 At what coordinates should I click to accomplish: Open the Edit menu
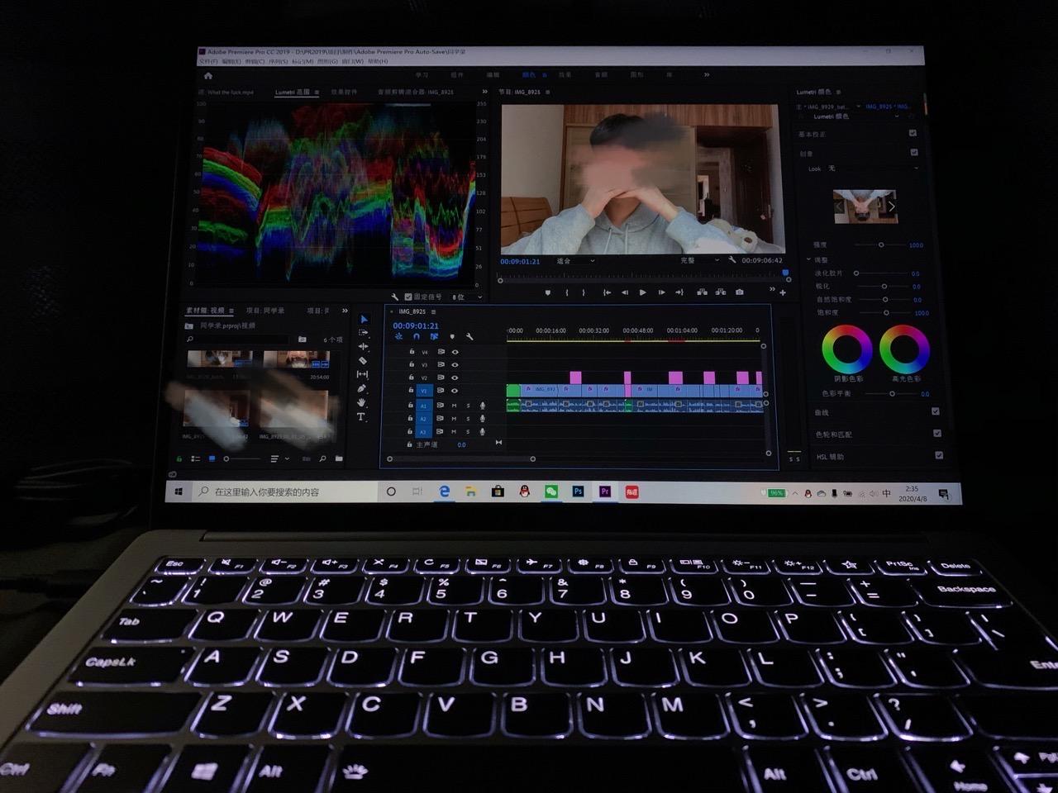pyautogui.click(x=231, y=61)
